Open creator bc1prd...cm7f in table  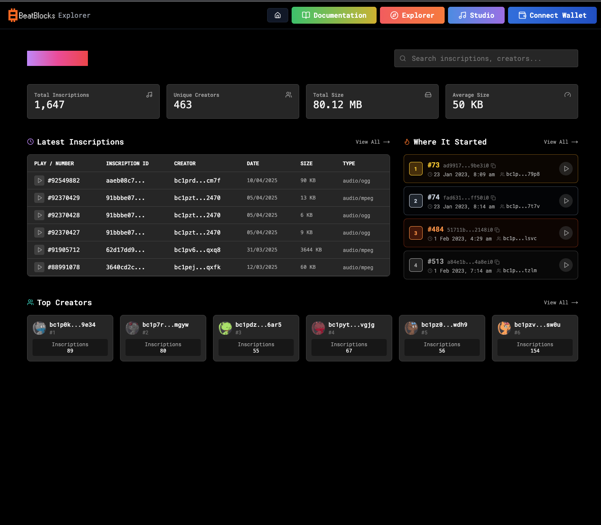(197, 180)
